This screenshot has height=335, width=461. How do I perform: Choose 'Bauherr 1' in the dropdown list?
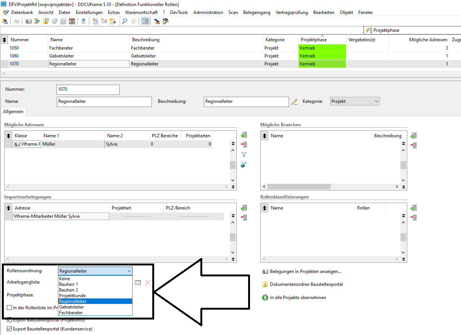[95, 284]
